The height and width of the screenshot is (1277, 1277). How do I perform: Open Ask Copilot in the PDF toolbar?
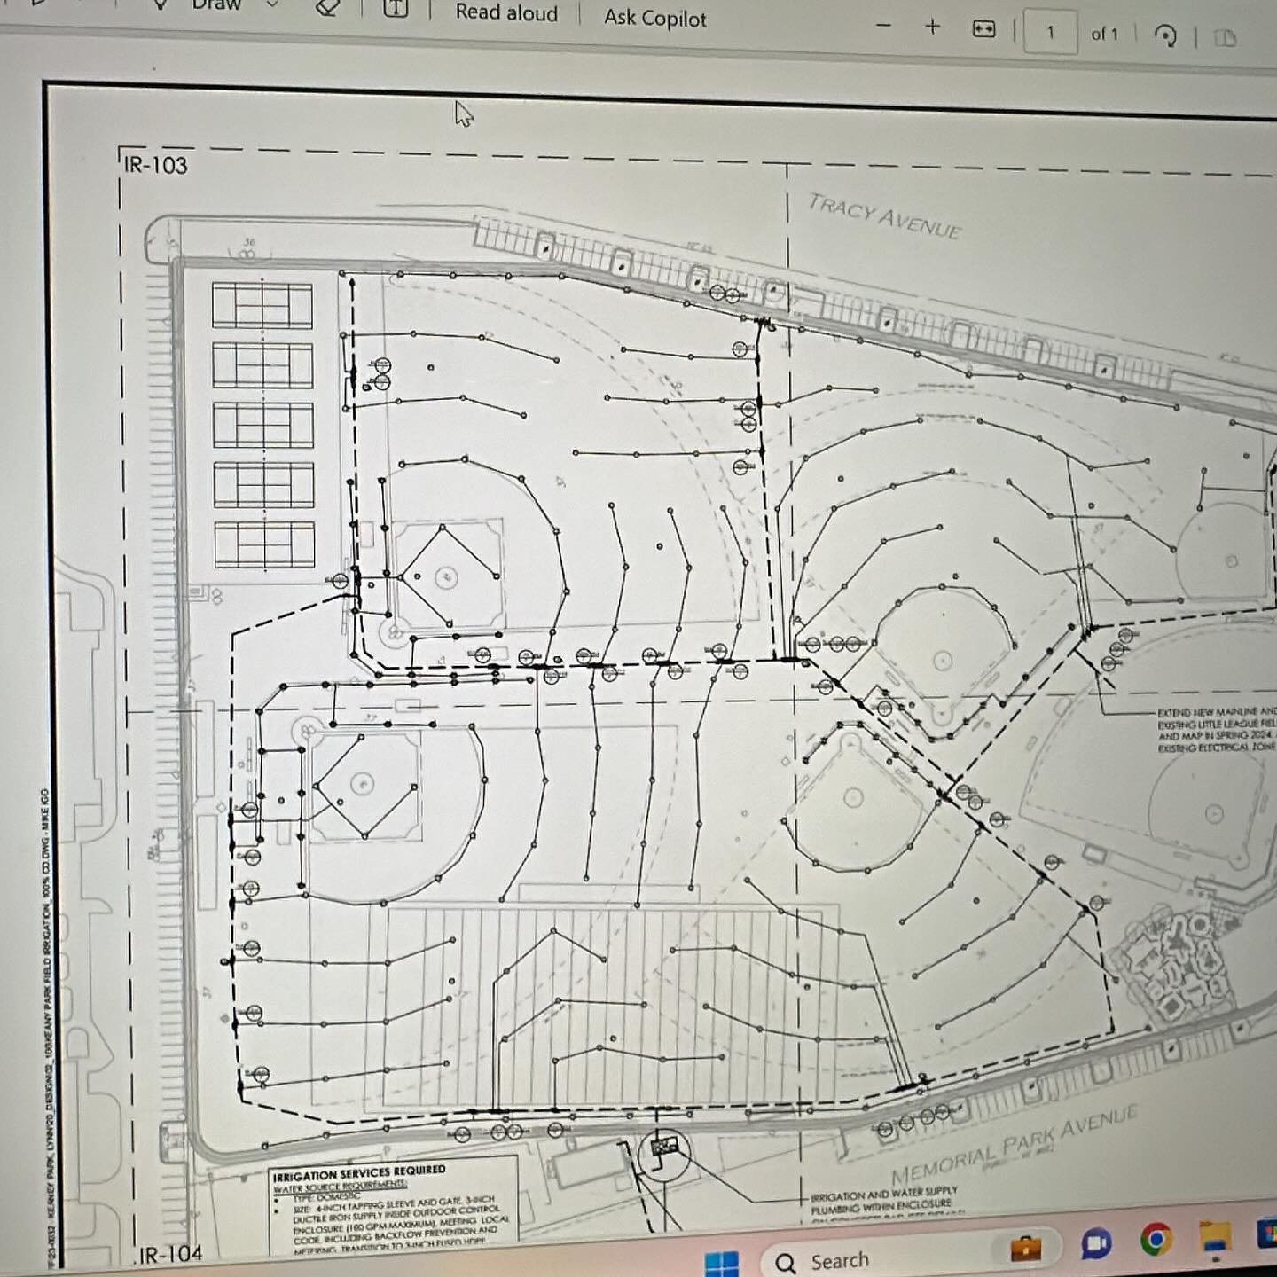[x=655, y=18]
